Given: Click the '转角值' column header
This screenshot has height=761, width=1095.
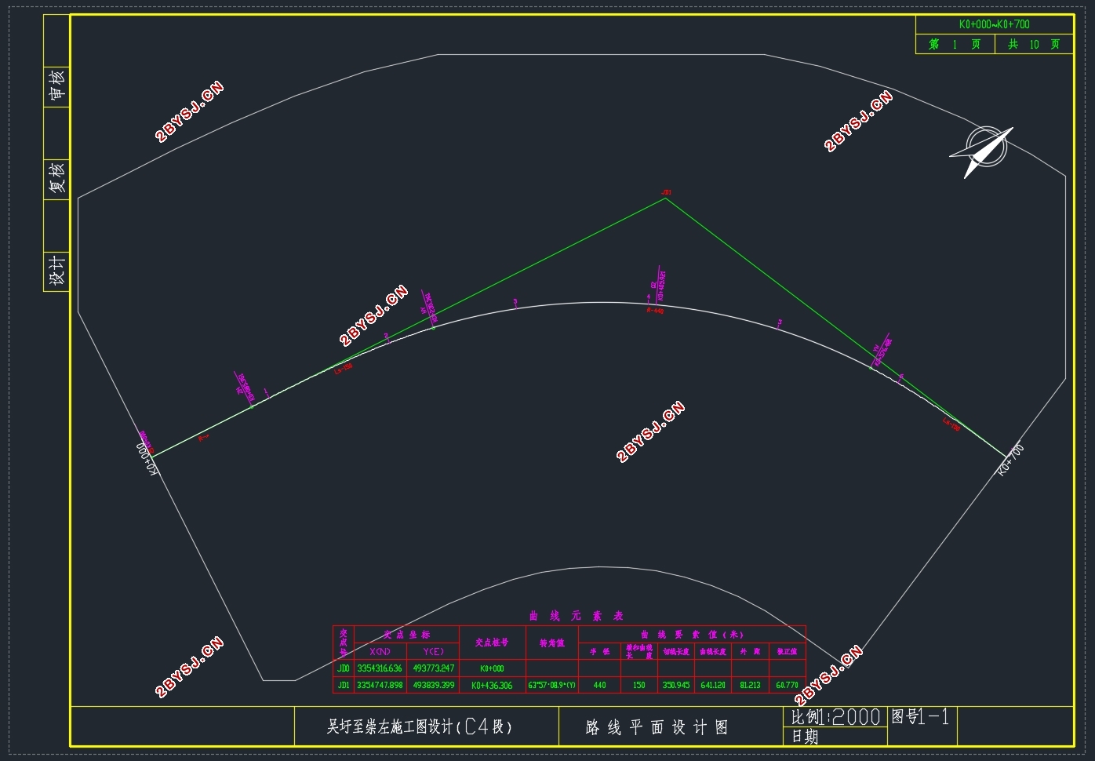Looking at the screenshot, I should pos(552,643).
